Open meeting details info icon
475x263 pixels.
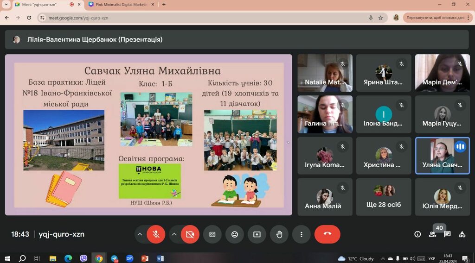point(417,234)
